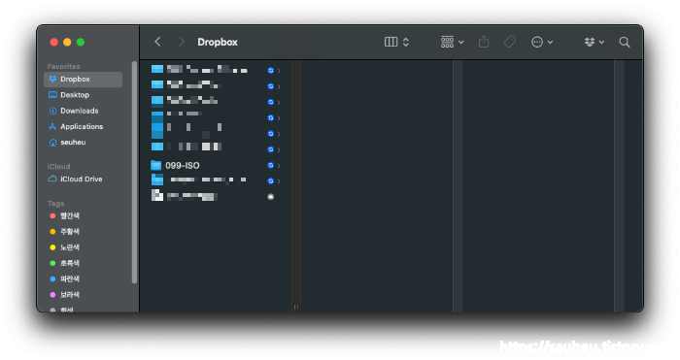Open the Action ellipsis menu
The image size is (680, 360).
tap(537, 42)
